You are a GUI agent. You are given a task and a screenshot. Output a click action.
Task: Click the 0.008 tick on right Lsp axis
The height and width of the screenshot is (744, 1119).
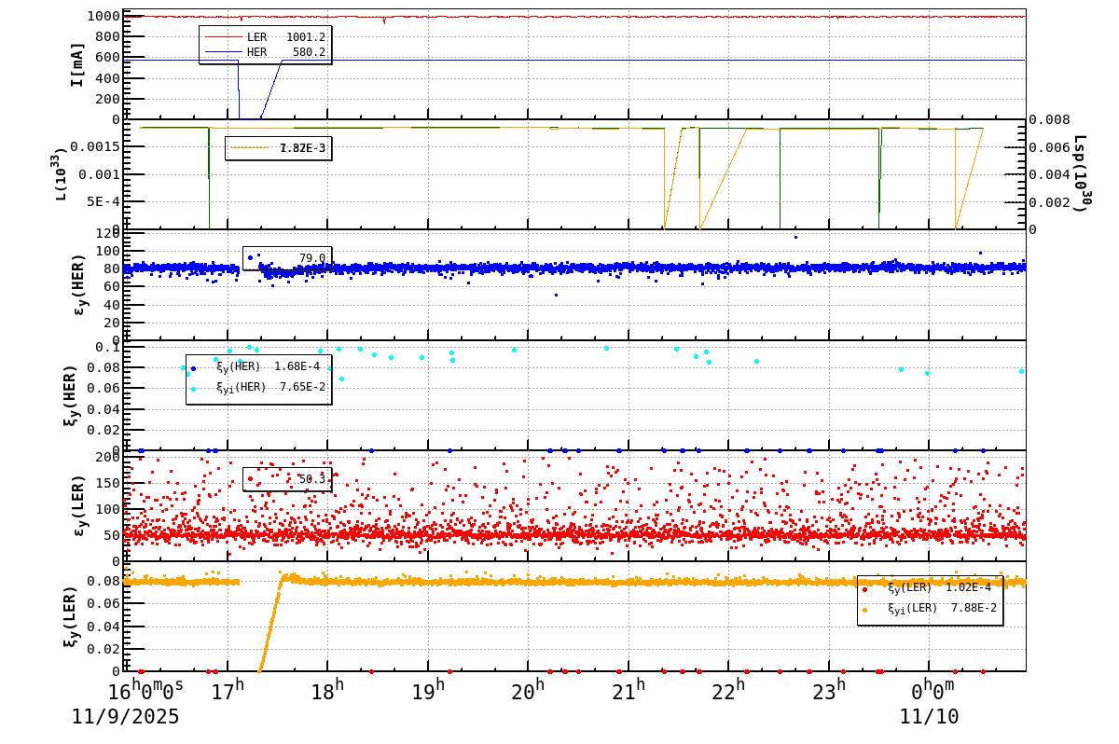coord(1049,119)
